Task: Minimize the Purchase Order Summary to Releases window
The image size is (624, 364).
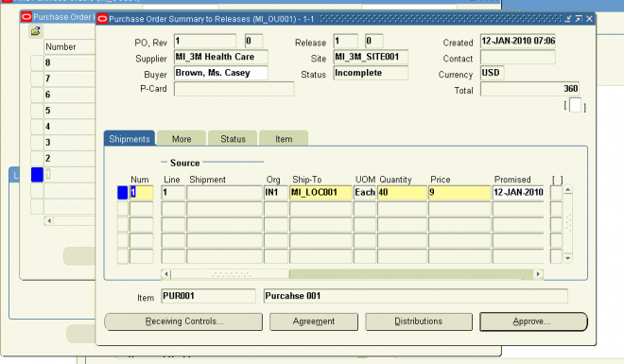Action: click(x=568, y=19)
